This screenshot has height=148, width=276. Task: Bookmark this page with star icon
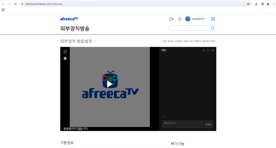tap(248, 4)
